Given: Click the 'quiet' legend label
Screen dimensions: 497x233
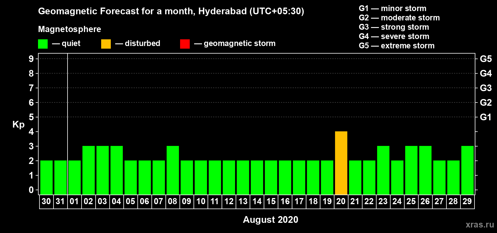Looking at the screenshot, I should click(71, 43).
